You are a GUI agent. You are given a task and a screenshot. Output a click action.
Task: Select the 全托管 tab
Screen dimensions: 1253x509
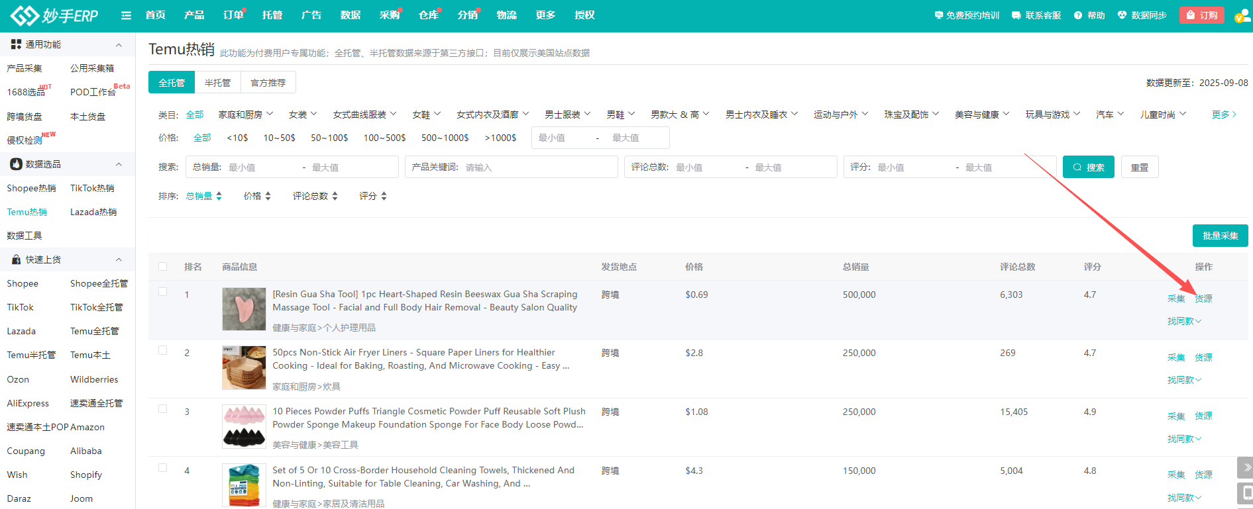[172, 83]
